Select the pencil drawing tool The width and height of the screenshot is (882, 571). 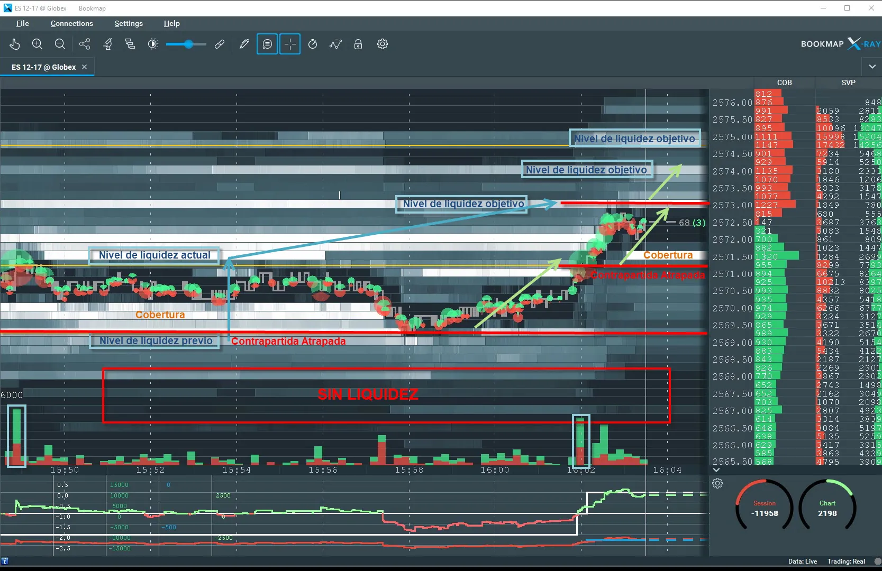[x=244, y=44]
